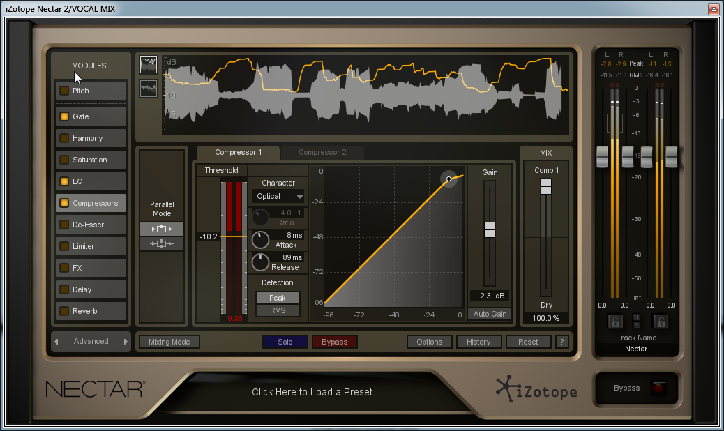Click the threshold value field -10.2

point(209,236)
